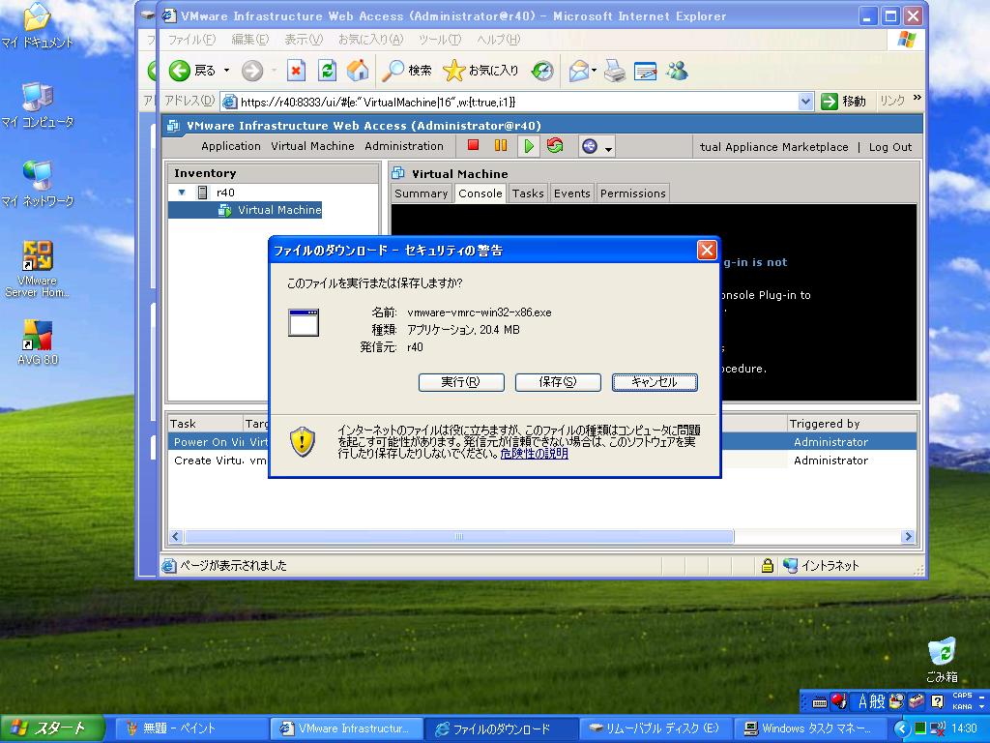The image size is (990, 743).
Task: Click the IE Stop icon
Action: pyautogui.click(x=296, y=71)
